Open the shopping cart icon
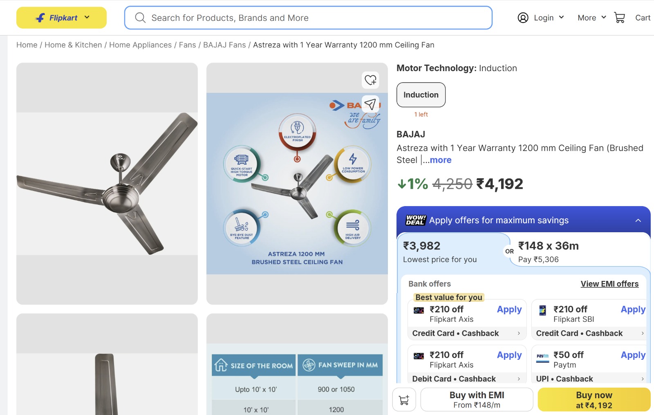 click(620, 18)
